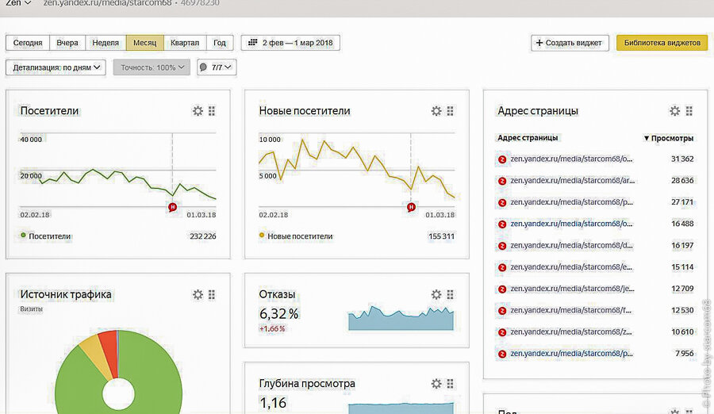This screenshot has height=414, width=714.
Task: Click red icon beside 31 362 views row
Action: pos(502,159)
